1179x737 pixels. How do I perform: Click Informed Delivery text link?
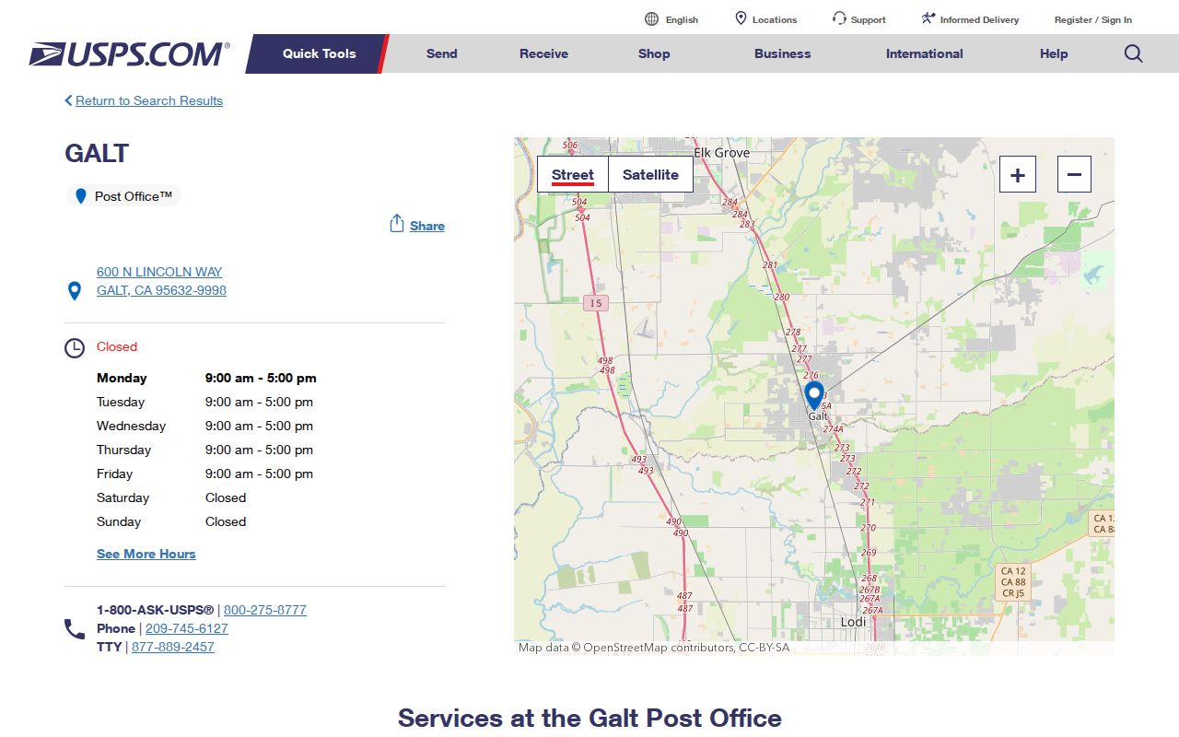[980, 19]
